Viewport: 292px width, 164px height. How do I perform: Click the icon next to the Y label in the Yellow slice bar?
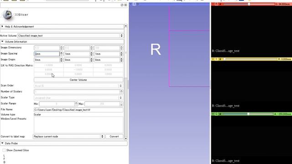[220, 59]
